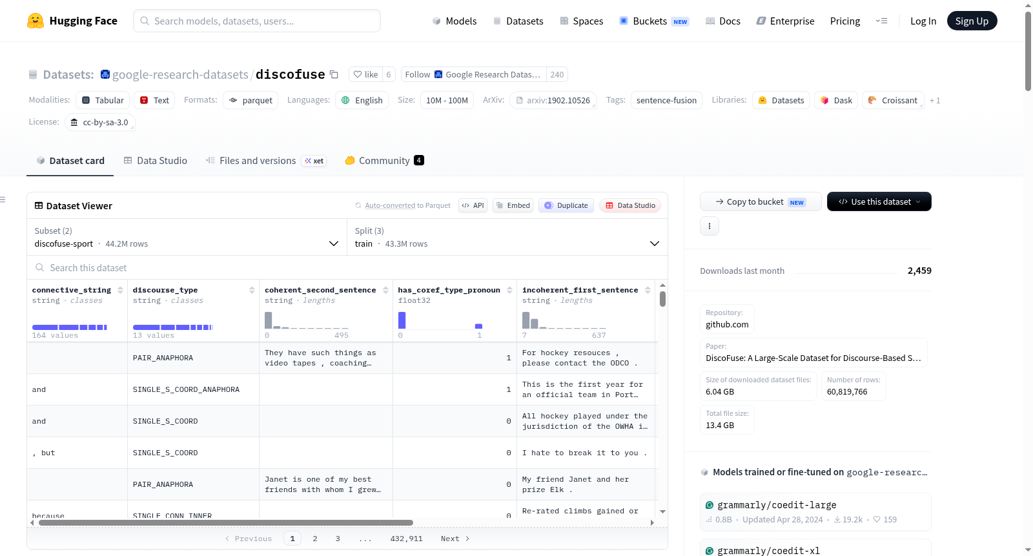The image size is (1033, 556).
Task: Go to page 2 of the table
Action: [x=315, y=539]
